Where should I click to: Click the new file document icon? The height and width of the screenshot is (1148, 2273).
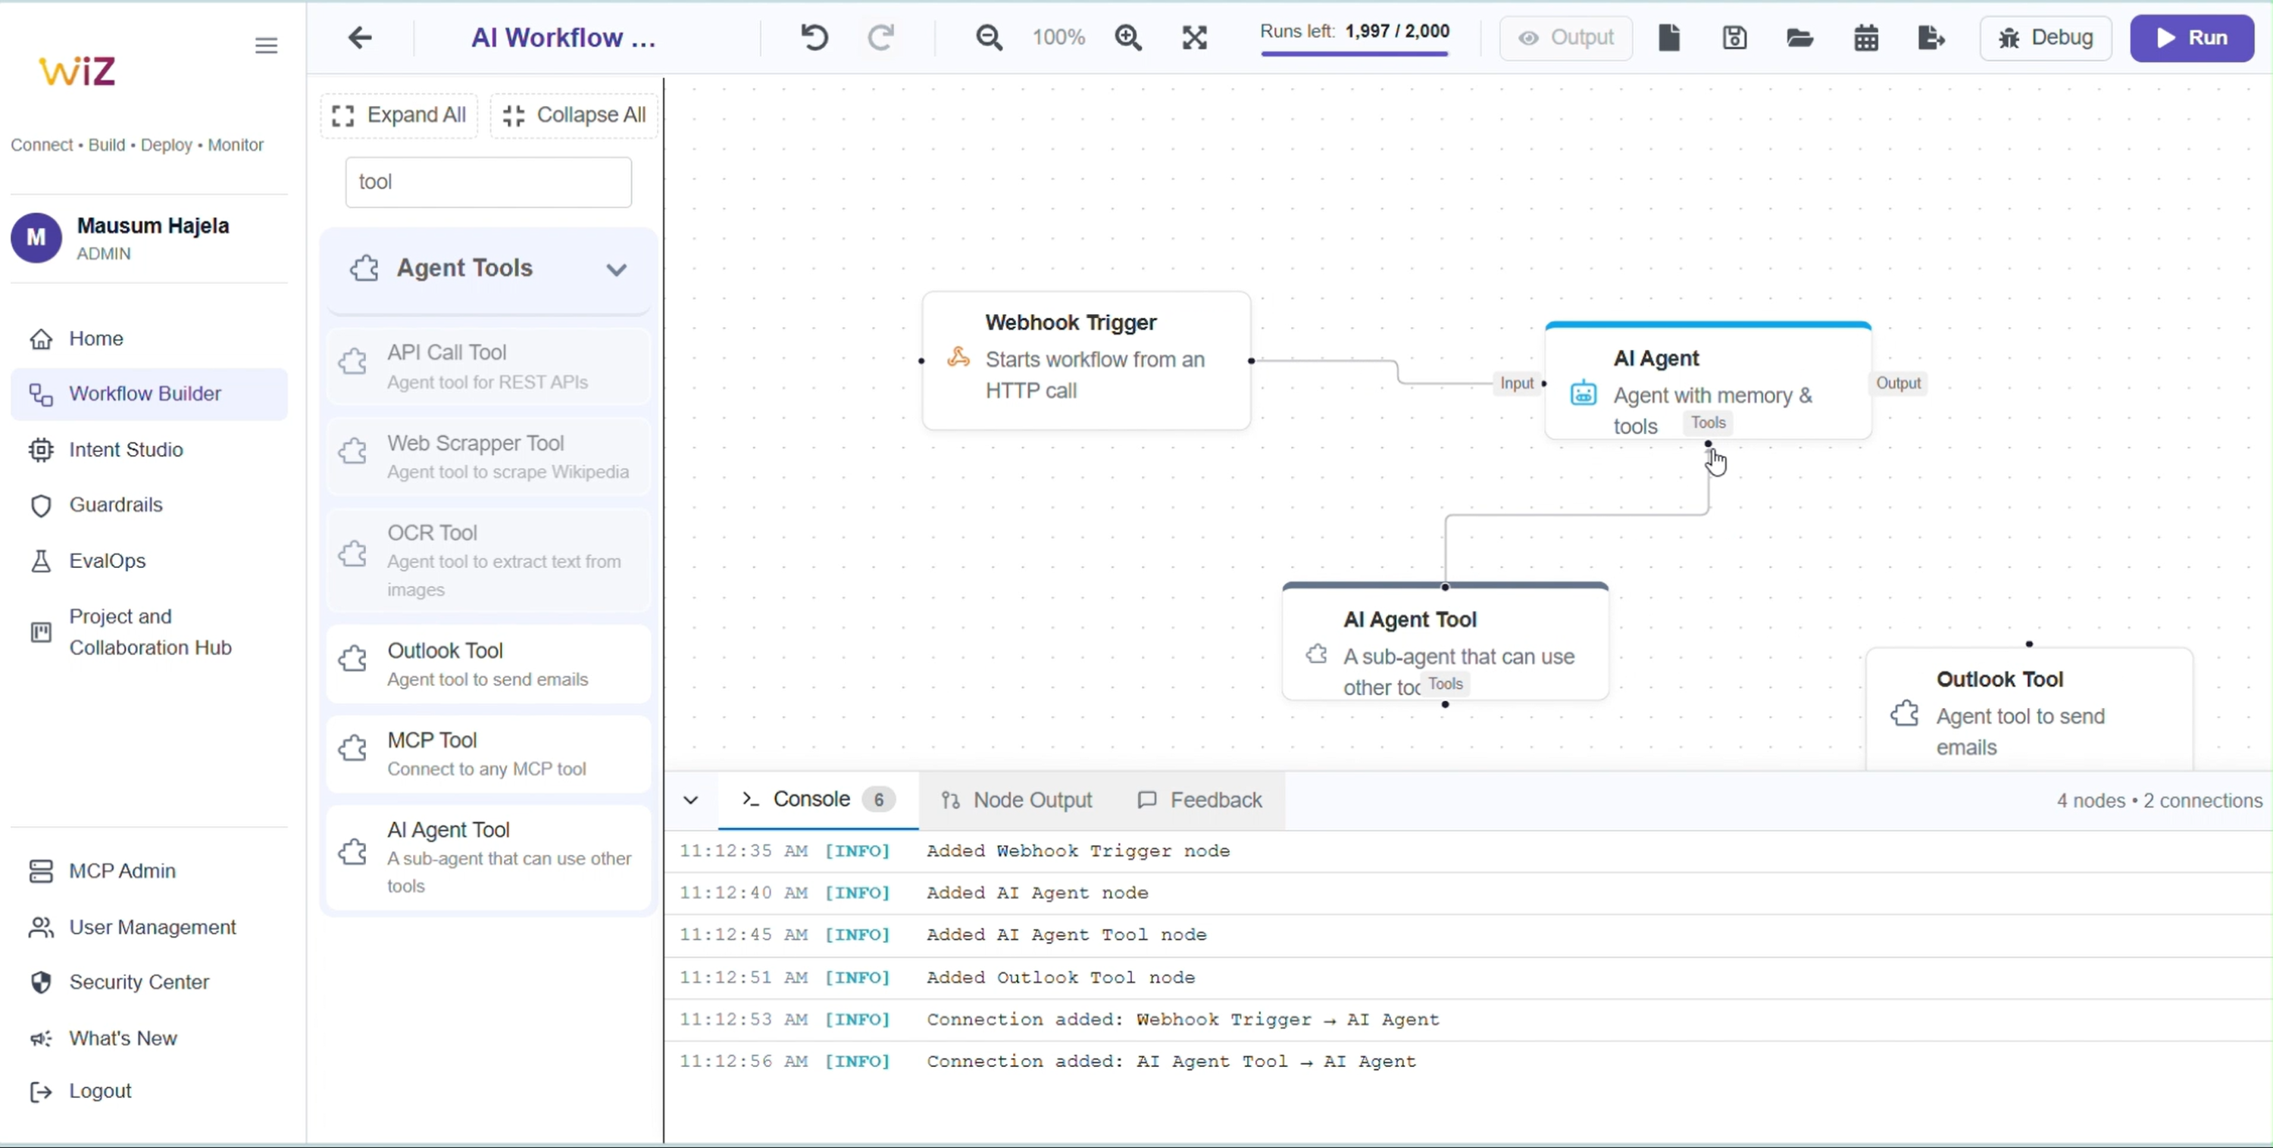tap(1668, 38)
